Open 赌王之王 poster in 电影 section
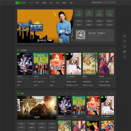Image resolution: width=131 pixels, height=131 pixels. (x=93, y=106)
